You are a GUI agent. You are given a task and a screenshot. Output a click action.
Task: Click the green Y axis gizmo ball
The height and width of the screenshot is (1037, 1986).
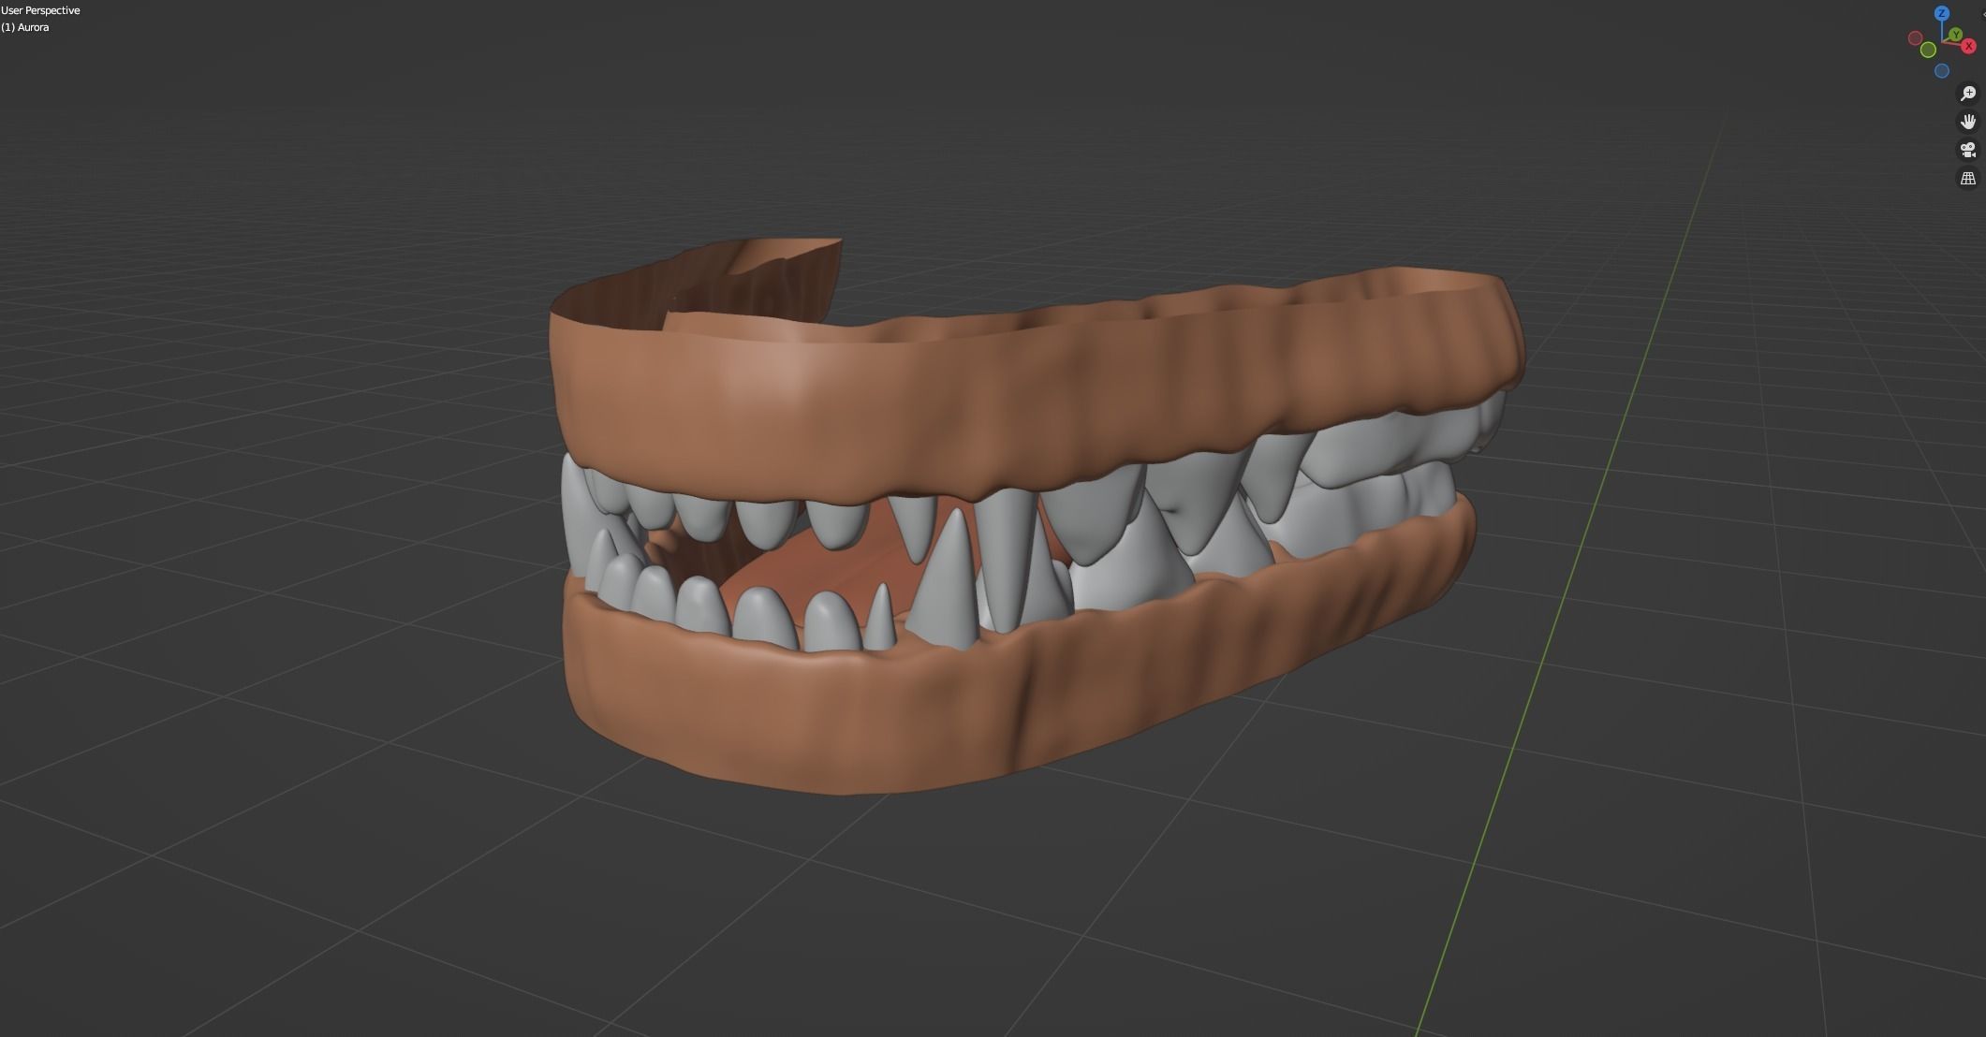[x=1955, y=36]
